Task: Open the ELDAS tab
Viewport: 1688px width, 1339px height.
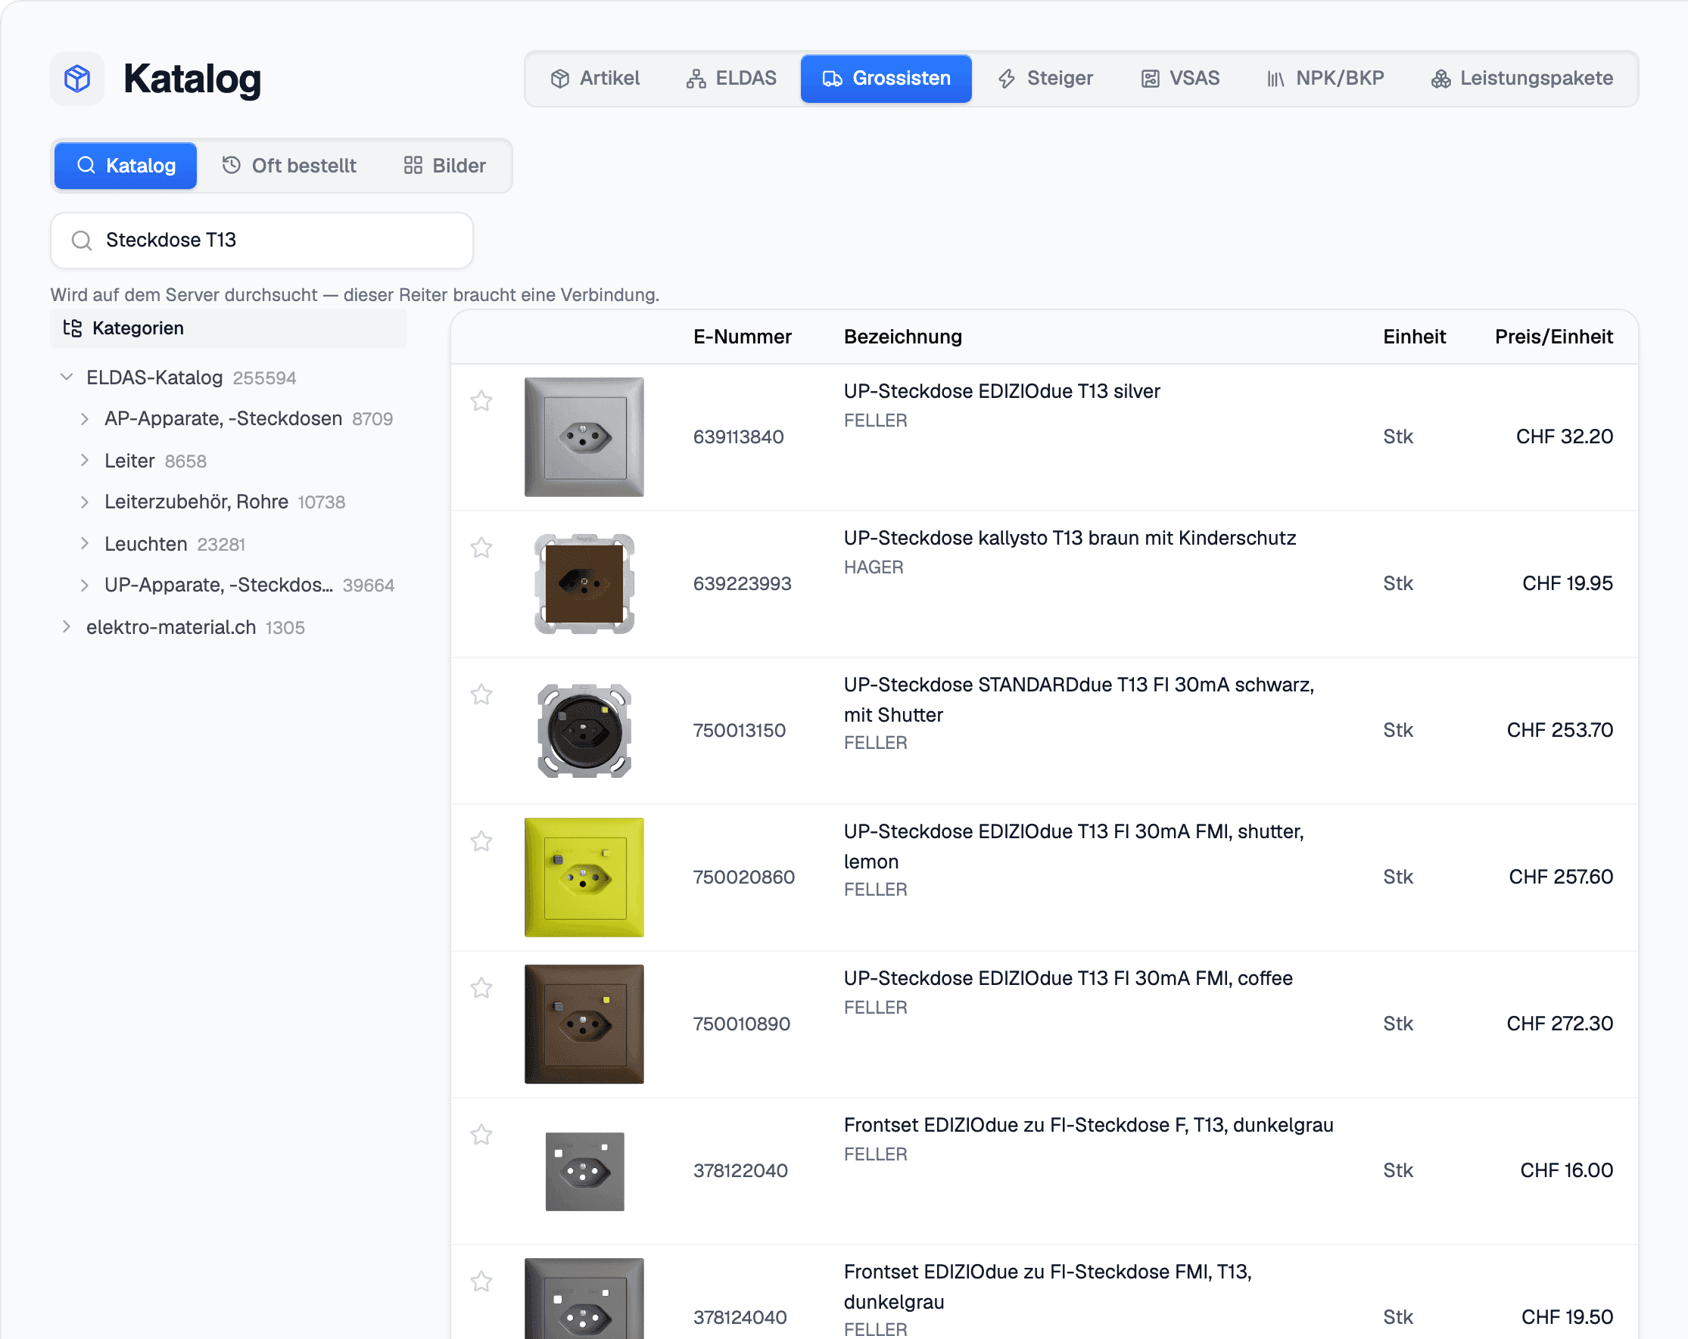Action: click(731, 78)
